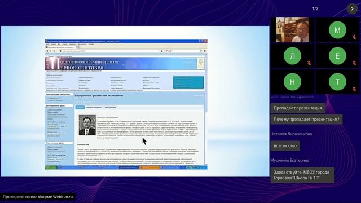Select the 'Здравствуйте. МБОУ города Горловки' message

pyautogui.click(x=302, y=175)
